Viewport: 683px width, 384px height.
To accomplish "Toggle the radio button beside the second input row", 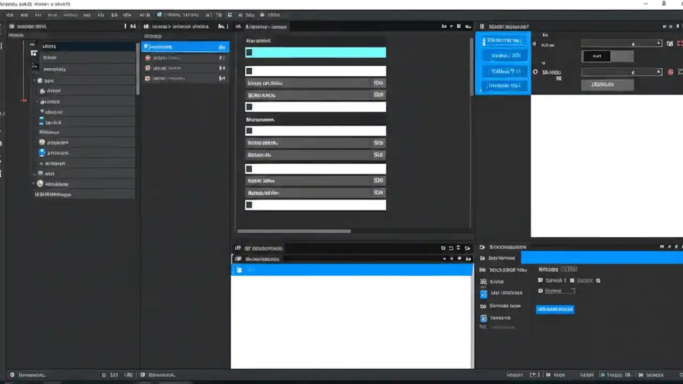I will (535, 71).
